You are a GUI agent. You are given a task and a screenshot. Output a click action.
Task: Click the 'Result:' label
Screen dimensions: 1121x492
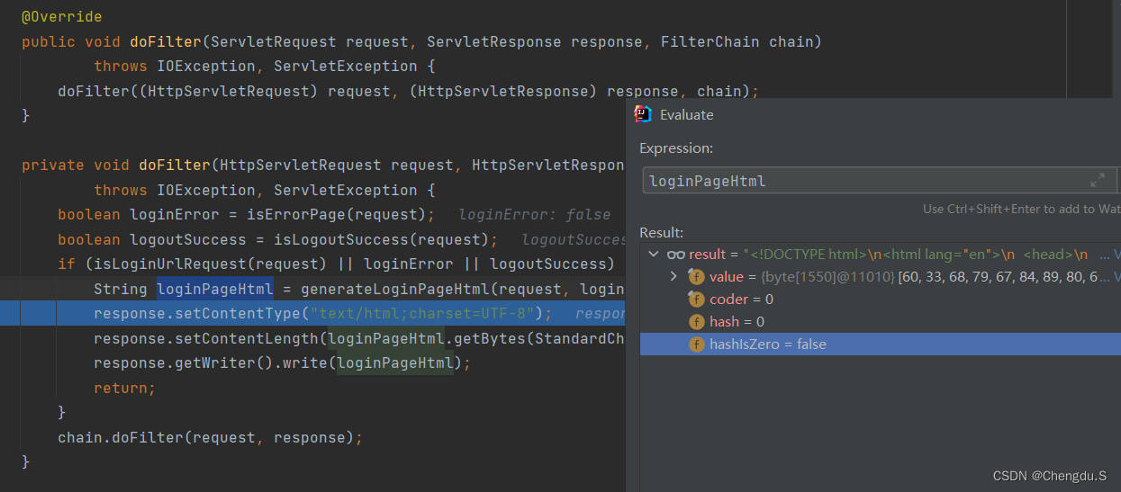661,232
